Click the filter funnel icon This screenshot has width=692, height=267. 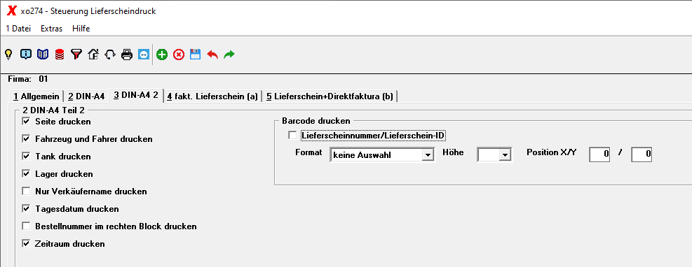point(76,55)
